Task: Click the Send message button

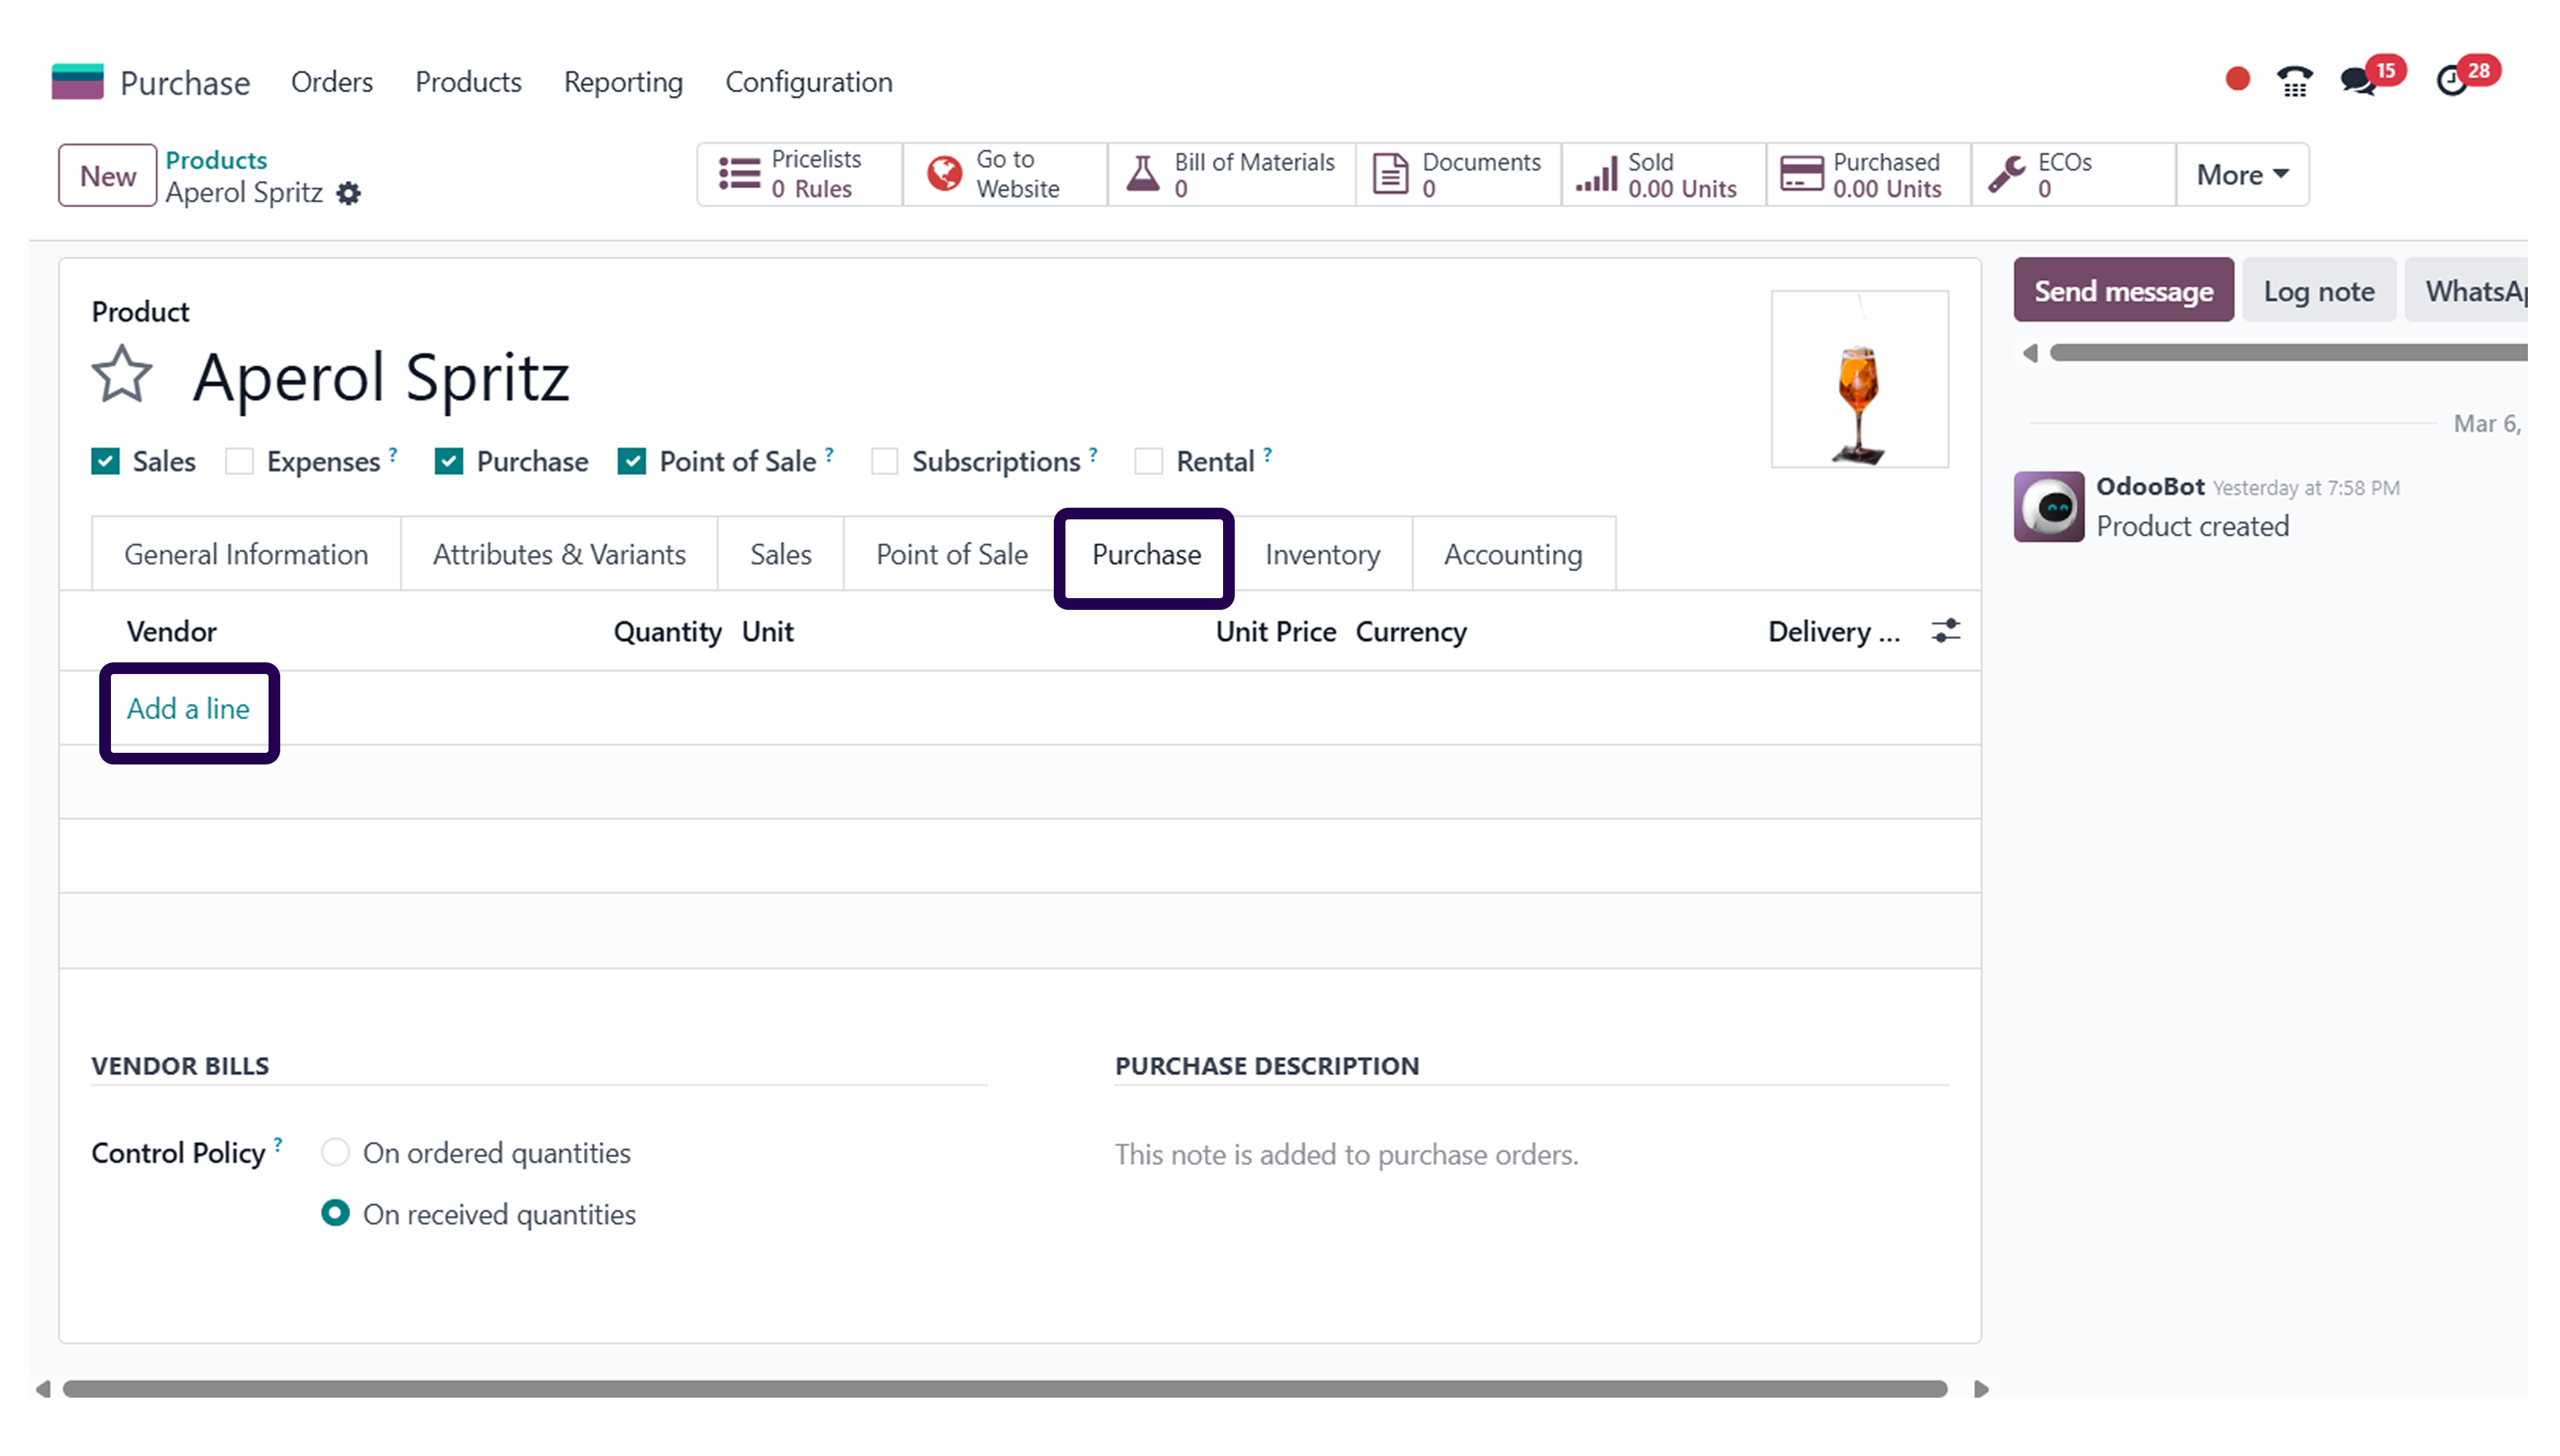Action: coord(2123,290)
